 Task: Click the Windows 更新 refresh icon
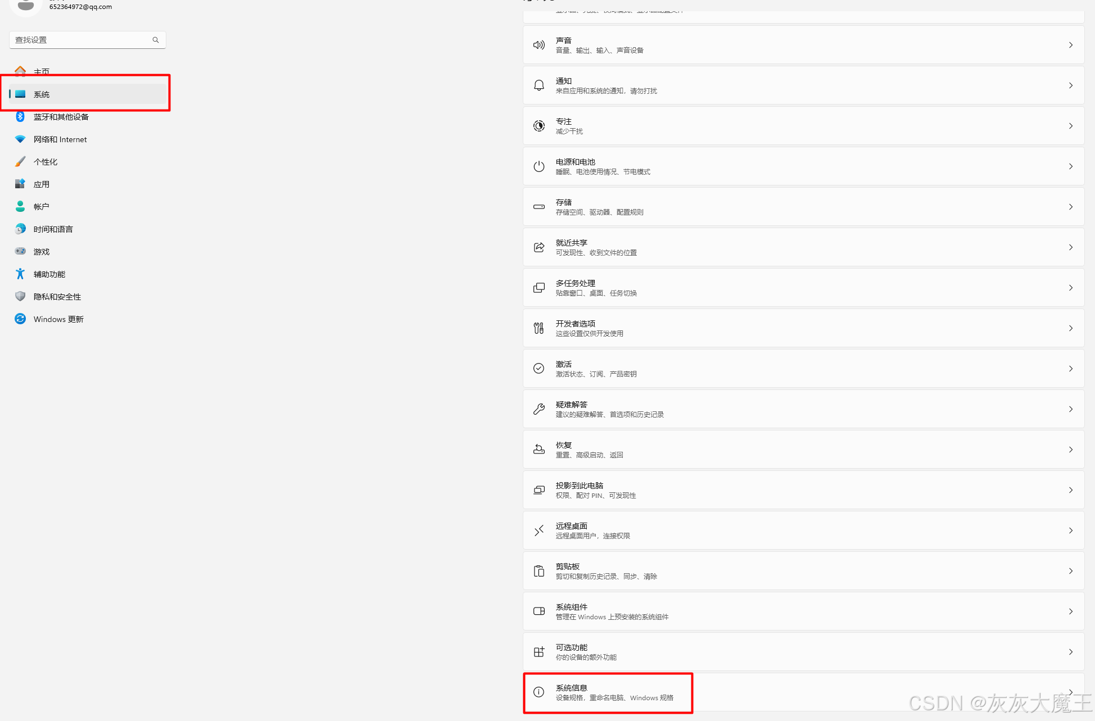[20, 319]
